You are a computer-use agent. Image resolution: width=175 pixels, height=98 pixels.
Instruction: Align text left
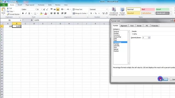[x=51, y=13]
